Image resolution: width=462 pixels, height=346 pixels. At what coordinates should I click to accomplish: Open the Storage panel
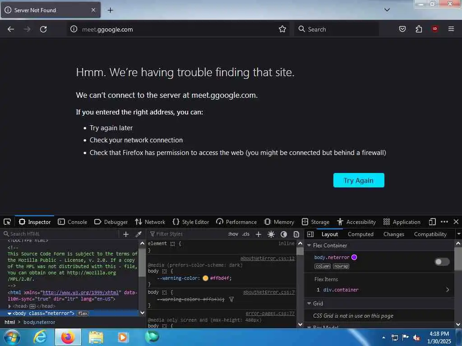315,222
